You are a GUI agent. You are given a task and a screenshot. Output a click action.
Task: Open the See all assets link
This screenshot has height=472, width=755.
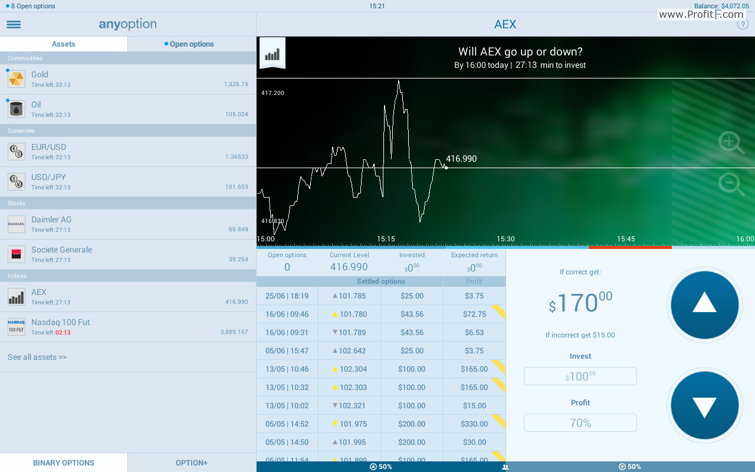click(37, 357)
